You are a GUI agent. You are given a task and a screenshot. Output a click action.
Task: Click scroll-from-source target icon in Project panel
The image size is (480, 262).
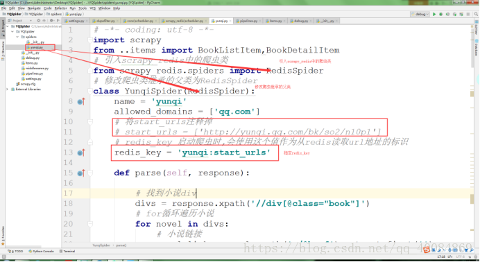[39, 21]
